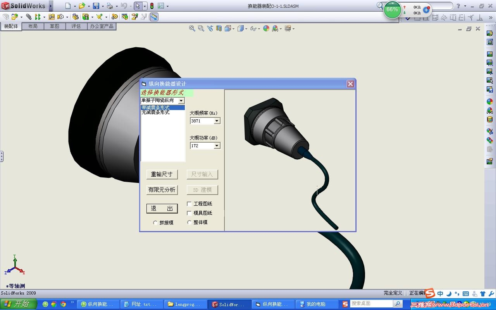Switch to the 布局 tab
This screenshot has height=310, width=496.
click(33, 26)
